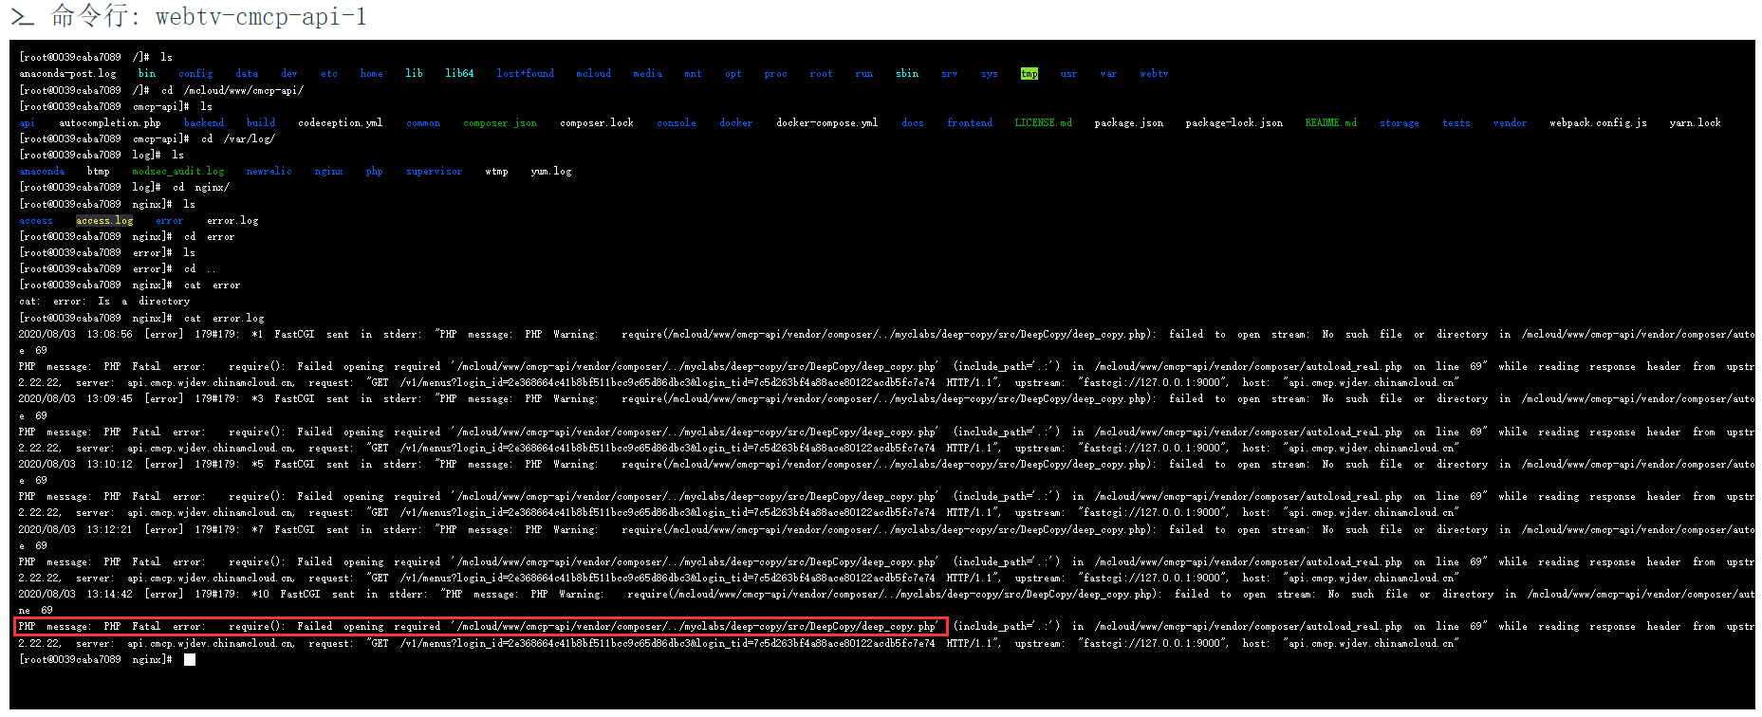1762x717 pixels.
Task: Click the config directory name
Action: coord(195,73)
